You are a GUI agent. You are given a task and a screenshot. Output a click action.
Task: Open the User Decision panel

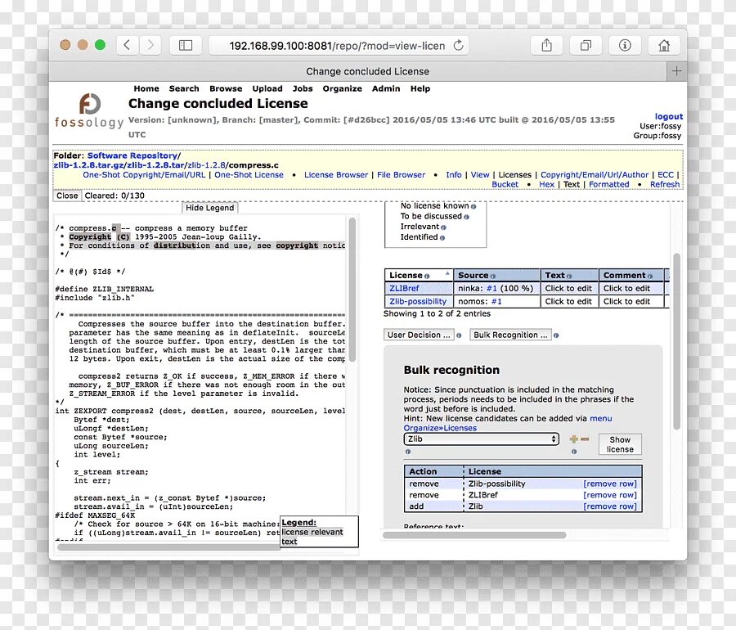pos(419,335)
